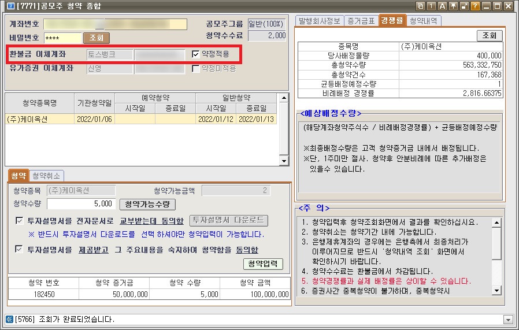The width and height of the screenshot is (519, 330).
Task: Click the 비밀번호 password field
Action: pos(63,38)
